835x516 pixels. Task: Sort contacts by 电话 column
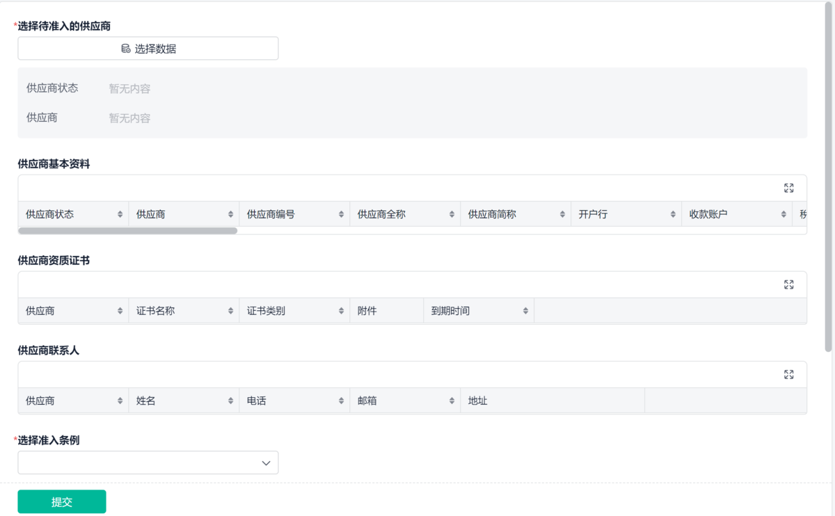point(342,401)
